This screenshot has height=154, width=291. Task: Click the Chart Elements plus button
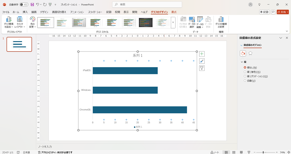click(x=202, y=54)
